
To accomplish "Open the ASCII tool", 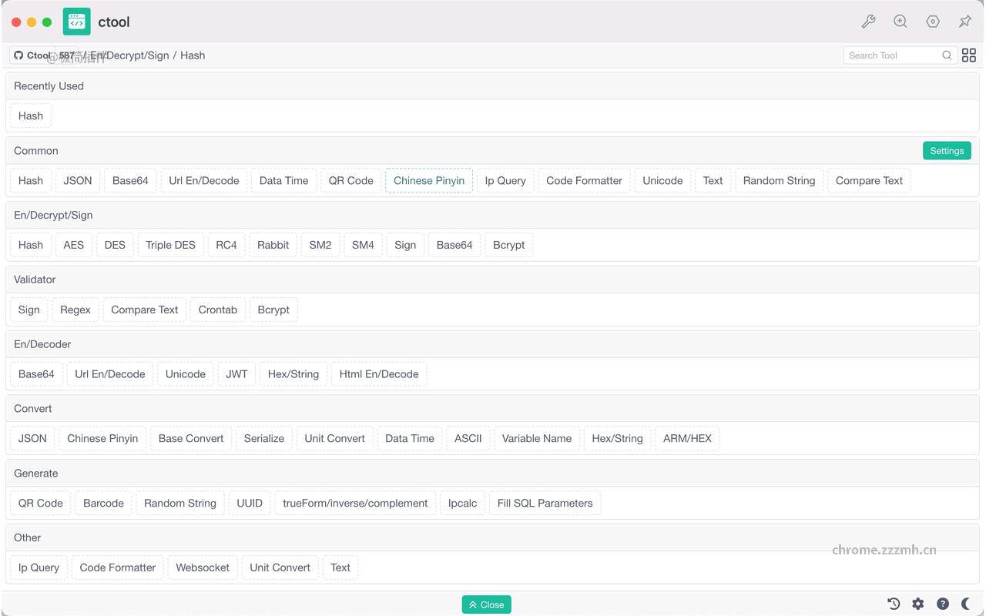I will pyautogui.click(x=468, y=439).
